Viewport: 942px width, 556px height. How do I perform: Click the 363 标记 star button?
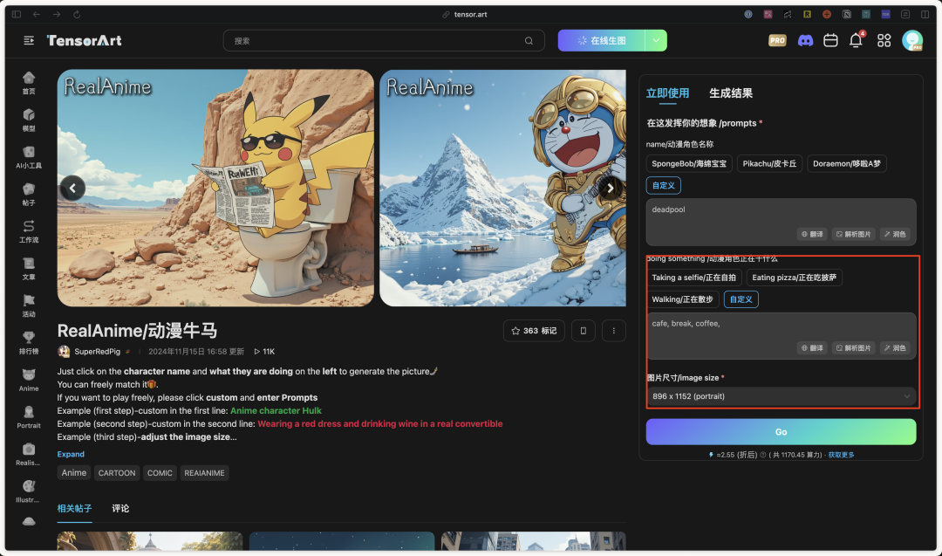point(534,331)
